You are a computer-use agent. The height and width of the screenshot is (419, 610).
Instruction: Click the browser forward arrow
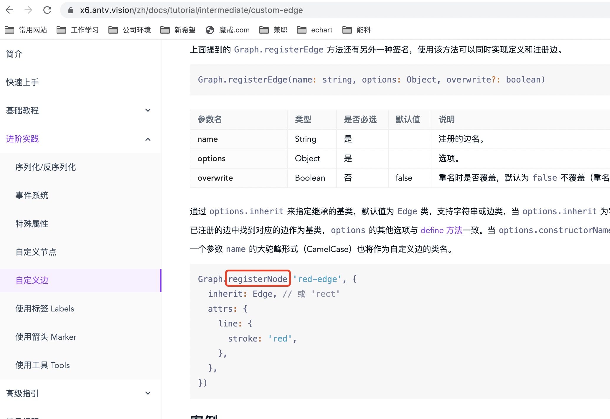[x=28, y=10]
